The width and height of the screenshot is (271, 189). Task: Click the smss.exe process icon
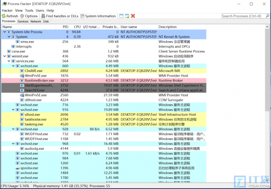coord(18,42)
